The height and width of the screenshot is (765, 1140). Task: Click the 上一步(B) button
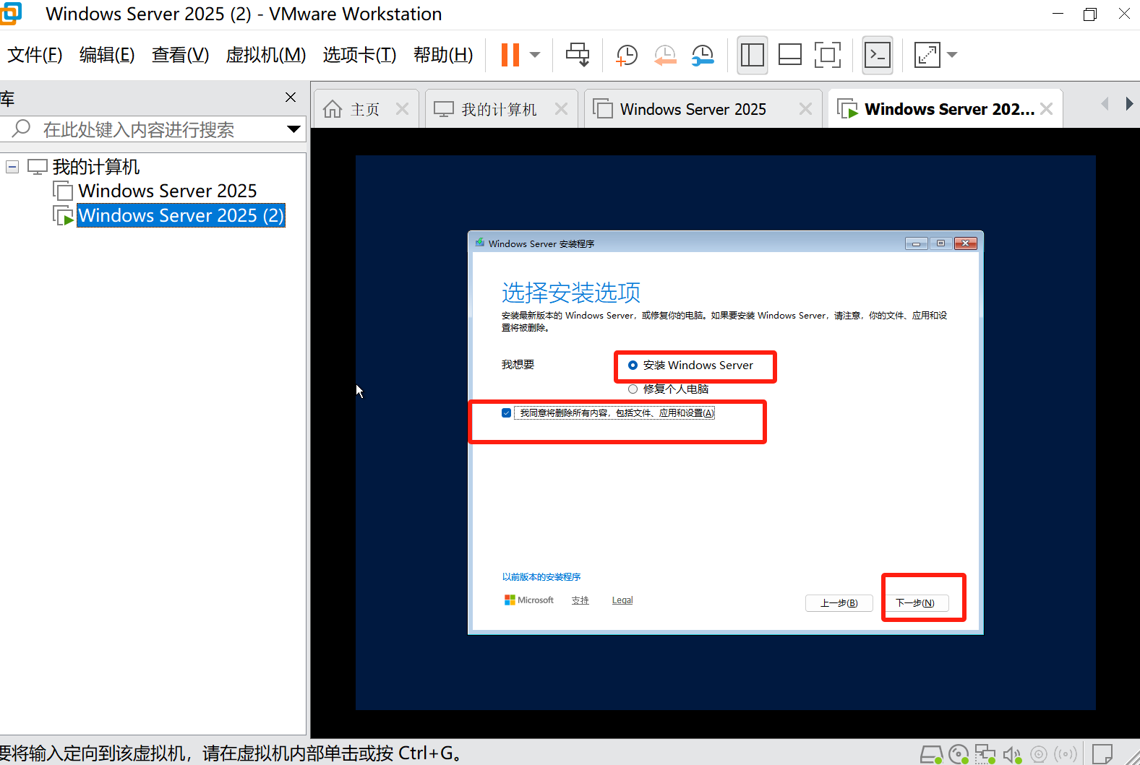839,603
